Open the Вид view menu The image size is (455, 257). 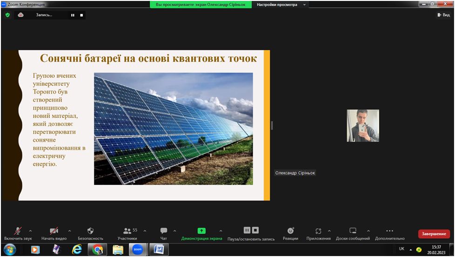(x=444, y=15)
